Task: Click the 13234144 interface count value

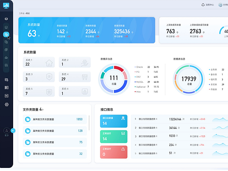Action: pyautogui.click(x=175, y=119)
